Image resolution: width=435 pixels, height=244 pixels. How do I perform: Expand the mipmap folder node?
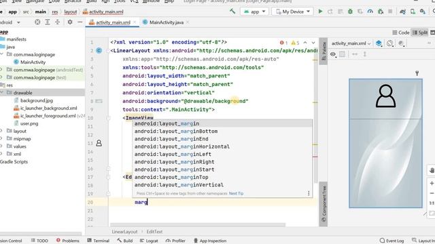(2, 138)
